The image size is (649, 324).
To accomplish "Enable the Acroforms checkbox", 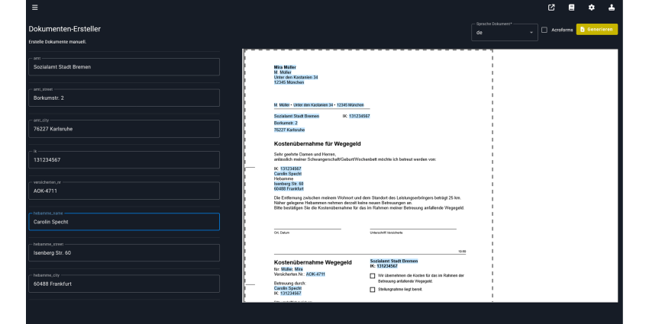I will (544, 30).
